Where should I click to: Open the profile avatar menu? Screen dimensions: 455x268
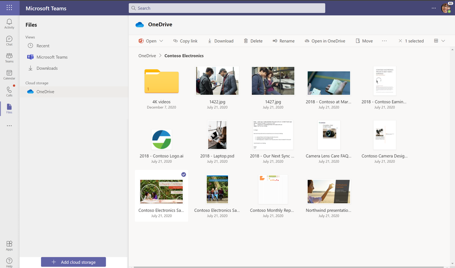tap(446, 8)
